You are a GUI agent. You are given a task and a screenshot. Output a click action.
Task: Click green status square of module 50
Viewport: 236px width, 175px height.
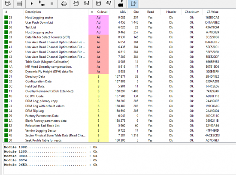pos(6,140)
